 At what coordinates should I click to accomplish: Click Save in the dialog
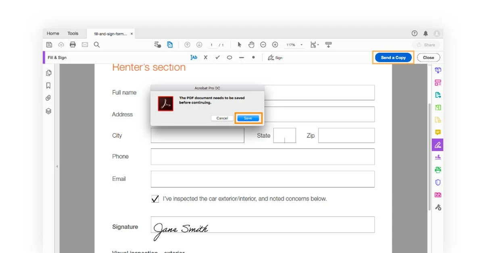[248, 118]
